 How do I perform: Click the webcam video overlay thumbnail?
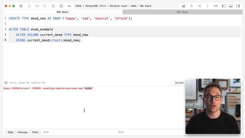pyautogui.click(x=213, y=106)
